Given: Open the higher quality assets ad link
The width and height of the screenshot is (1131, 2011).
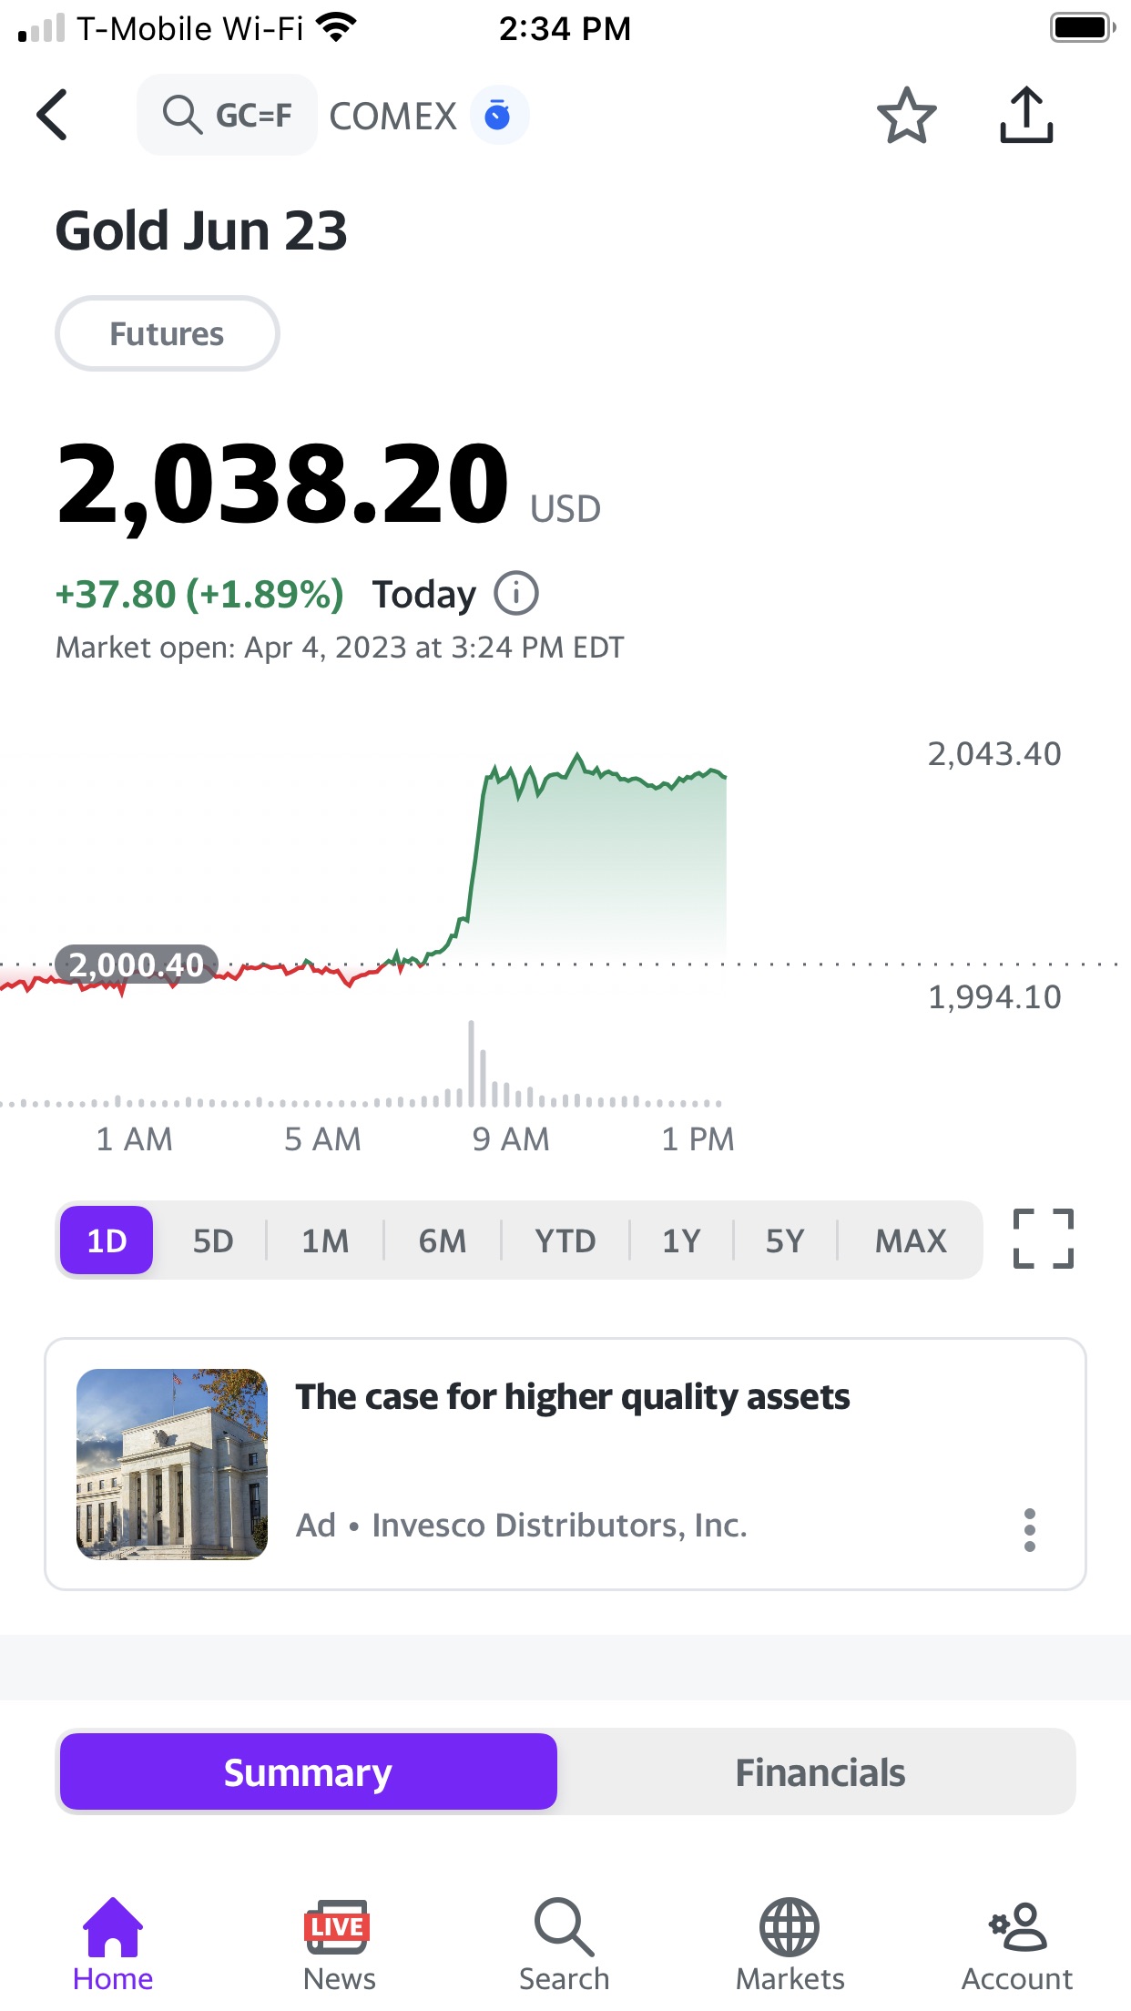Looking at the screenshot, I should (x=572, y=1397).
